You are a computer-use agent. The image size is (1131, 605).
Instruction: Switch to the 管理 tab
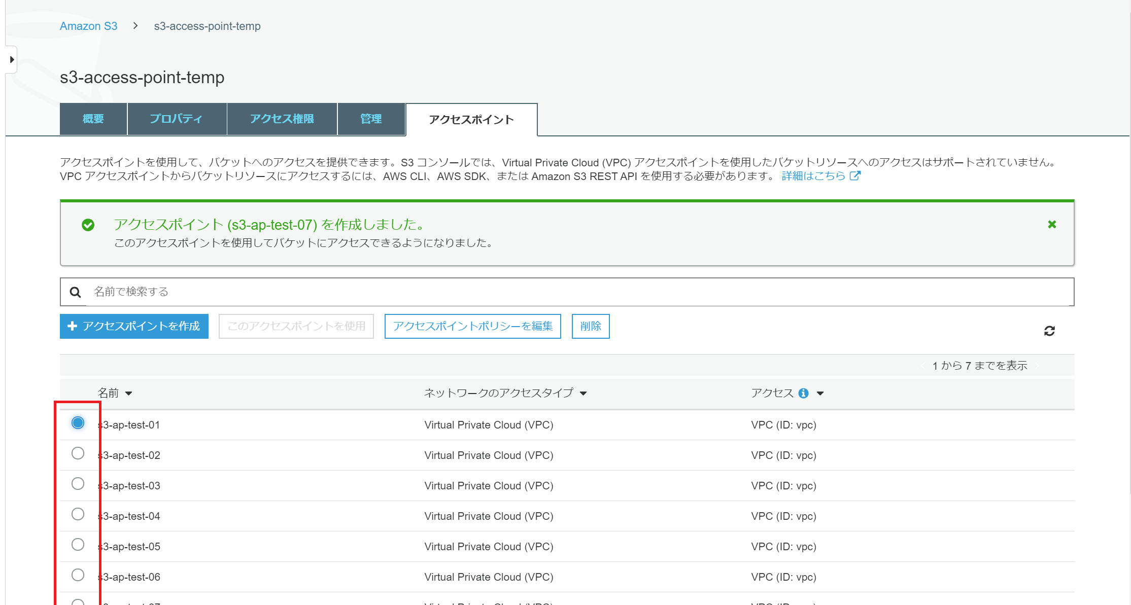[371, 119]
